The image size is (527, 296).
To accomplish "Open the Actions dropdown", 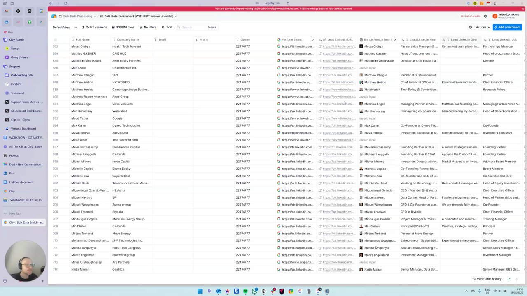I will tap(483, 27).
